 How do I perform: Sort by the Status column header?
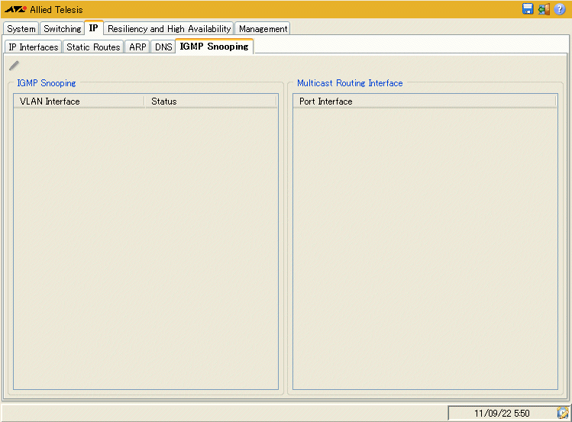tap(212, 101)
